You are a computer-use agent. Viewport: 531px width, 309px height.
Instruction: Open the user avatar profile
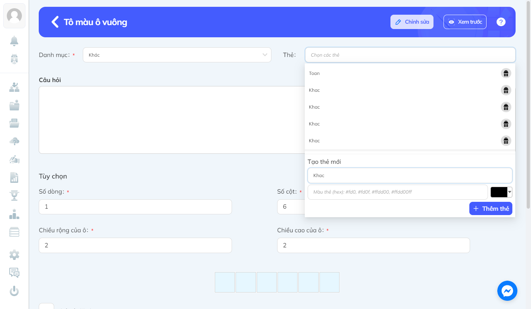(14, 16)
